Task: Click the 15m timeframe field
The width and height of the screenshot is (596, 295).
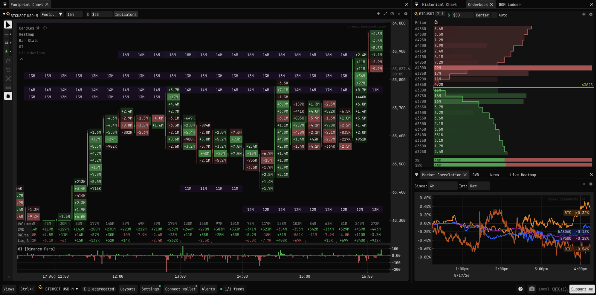Action: pos(74,15)
